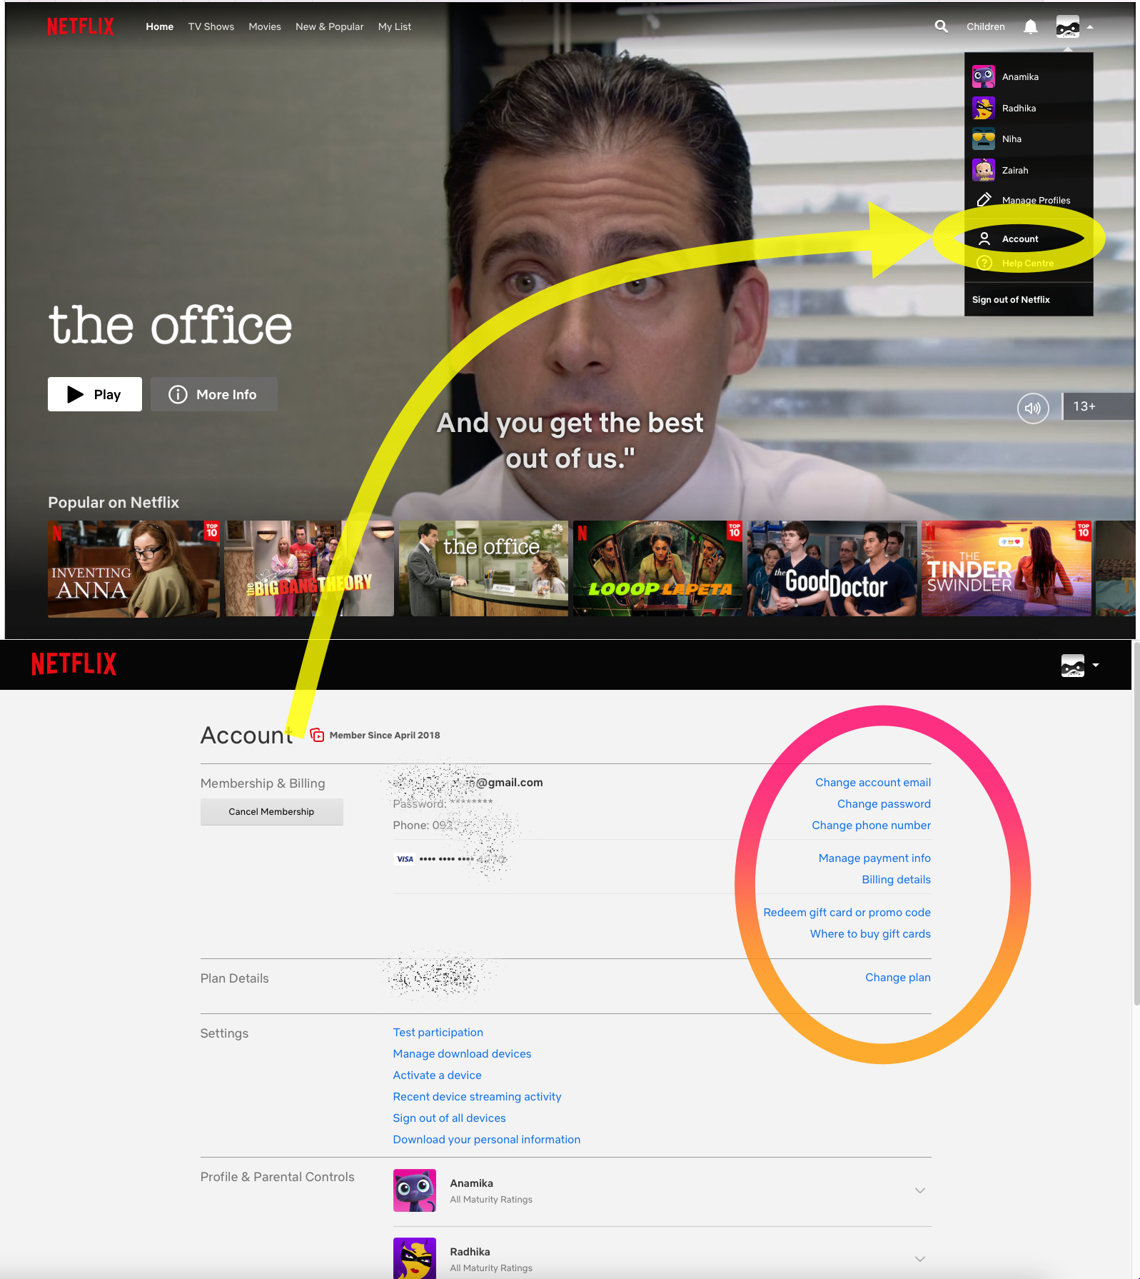Open TV Shows in the navigation bar
Viewport: 1140px width, 1279px height.
[211, 26]
